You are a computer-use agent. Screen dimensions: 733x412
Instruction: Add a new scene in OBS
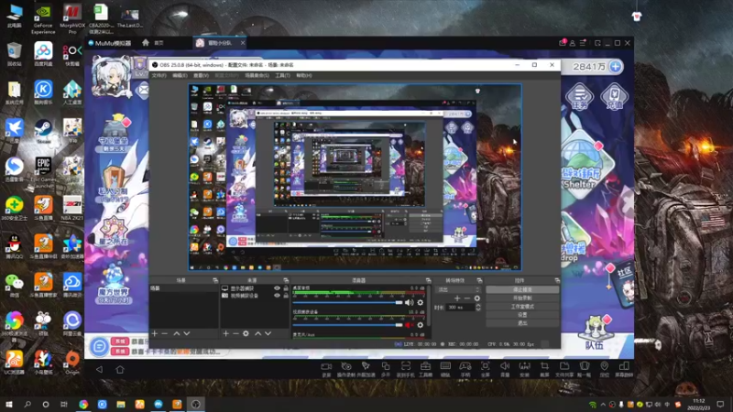[x=155, y=333]
